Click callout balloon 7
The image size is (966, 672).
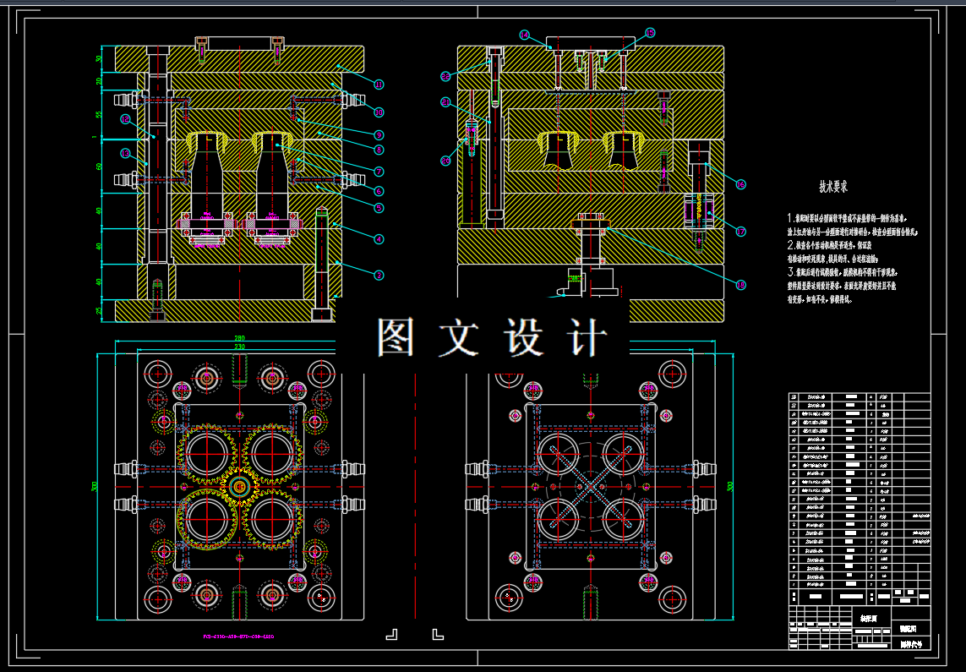point(379,172)
